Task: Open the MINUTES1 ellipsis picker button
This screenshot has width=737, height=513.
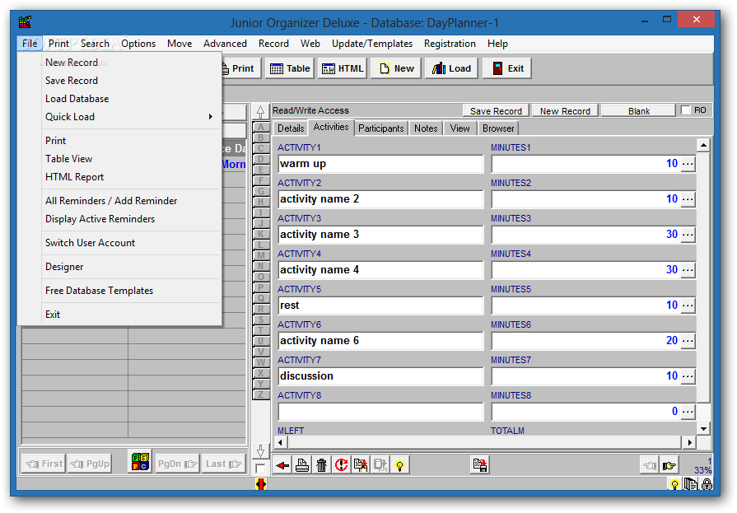Action: pos(688,164)
